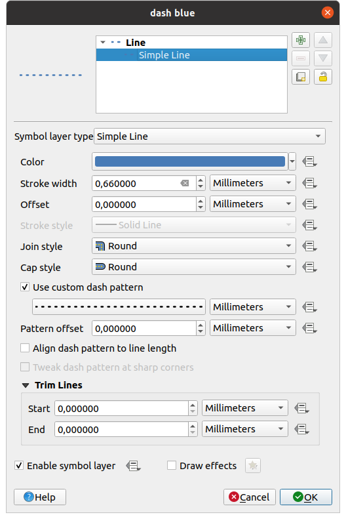Check the Draw effects checkbox
This screenshot has height=519, width=346.
(172, 466)
